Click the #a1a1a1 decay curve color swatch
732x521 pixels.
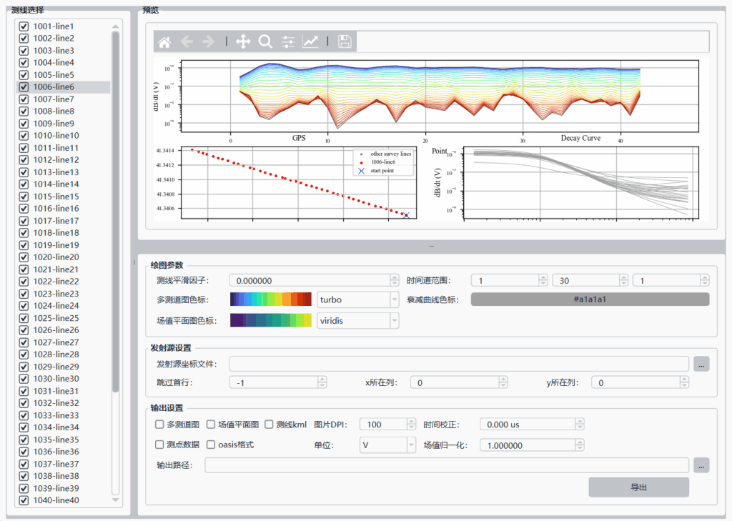coord(590,300)
